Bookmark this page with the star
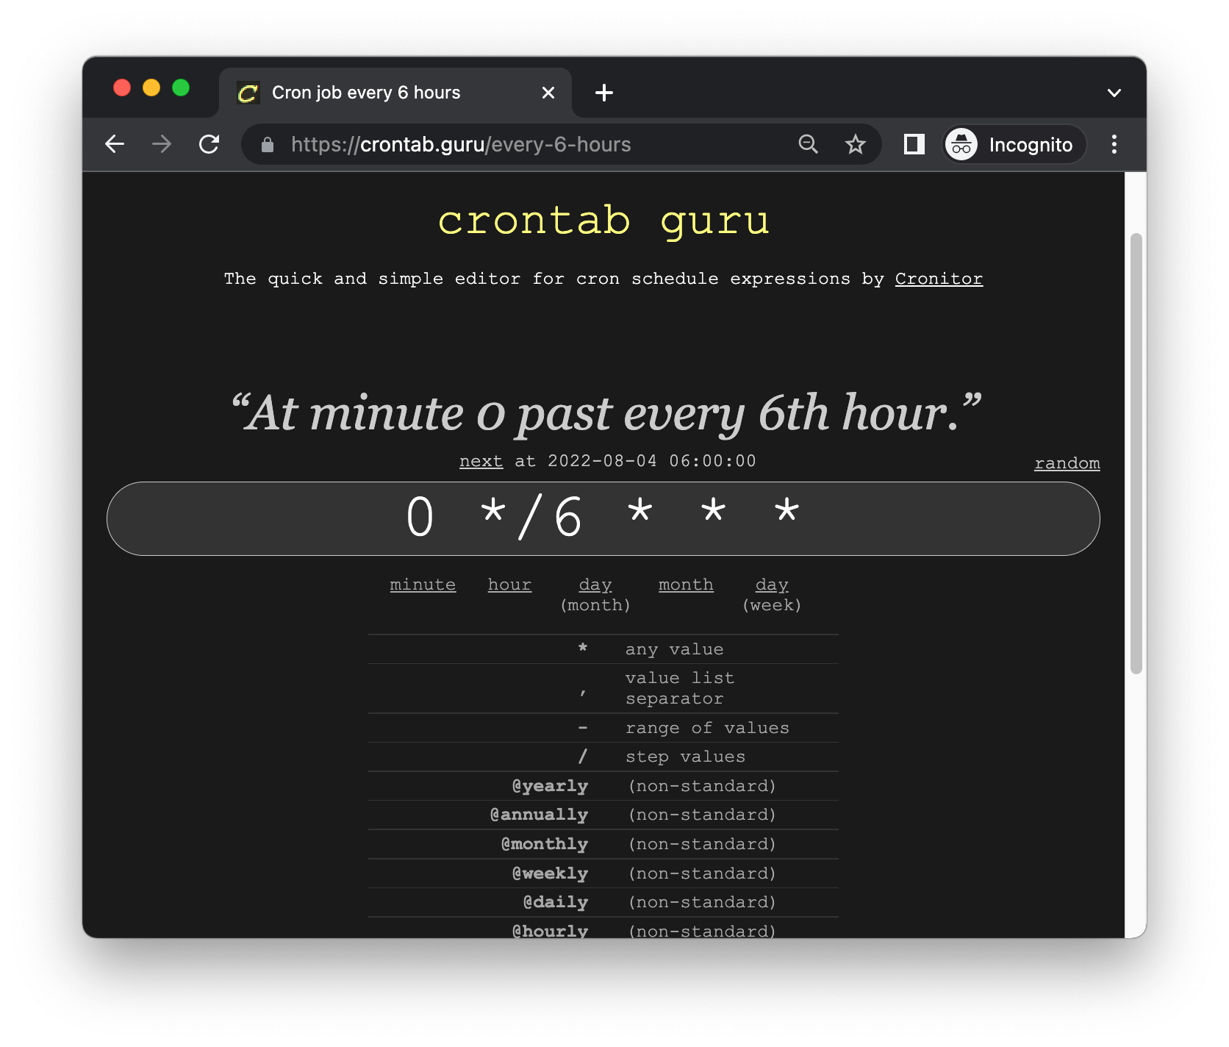 [x=855, y=144]
